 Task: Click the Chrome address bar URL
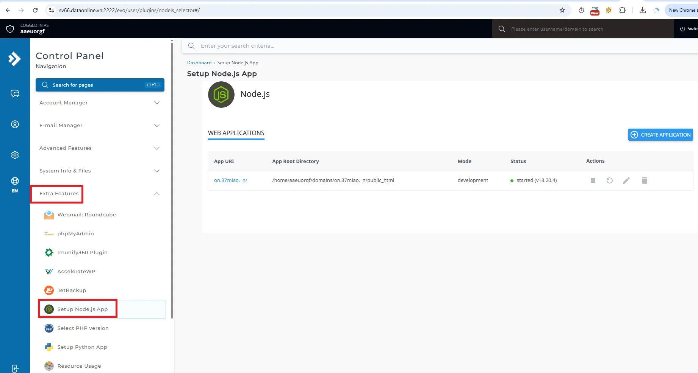[129, 10]
